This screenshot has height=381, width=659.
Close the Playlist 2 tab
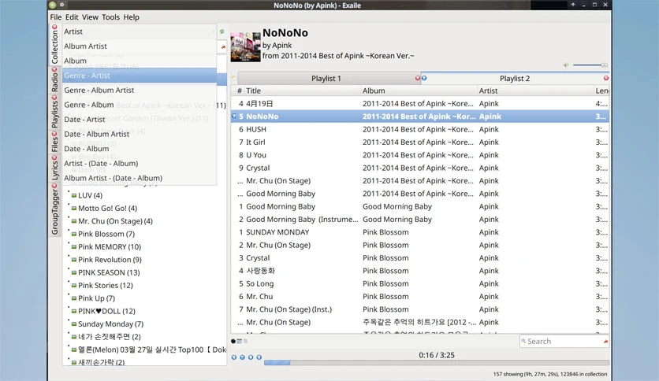(x=606, y=78)
